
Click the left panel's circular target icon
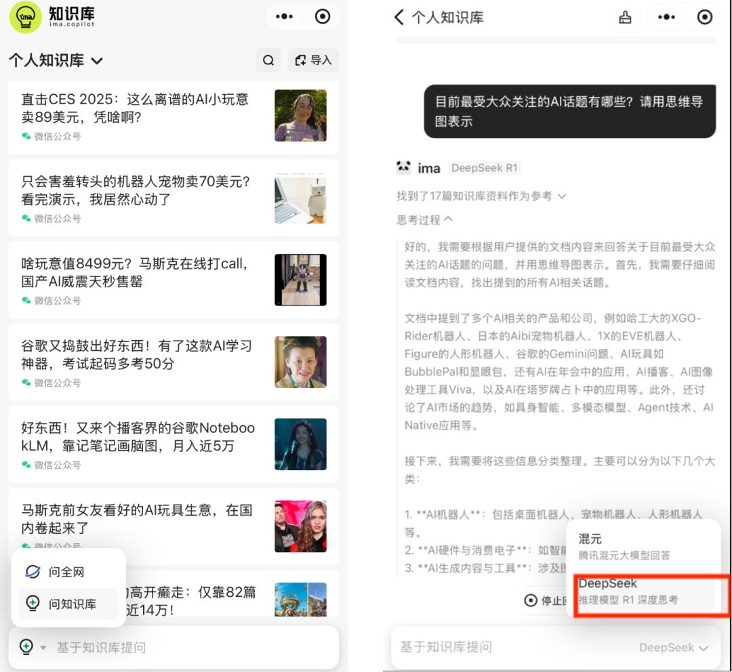(323, 16)
